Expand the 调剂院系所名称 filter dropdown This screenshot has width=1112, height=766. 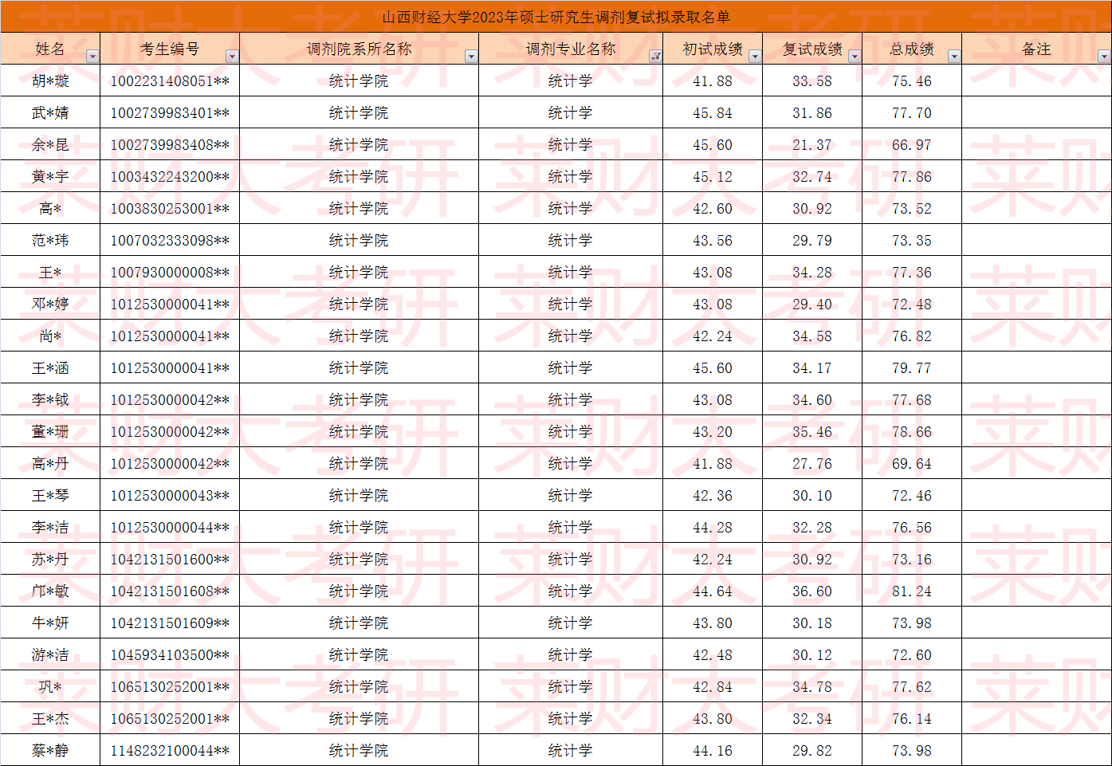point(471,57)
